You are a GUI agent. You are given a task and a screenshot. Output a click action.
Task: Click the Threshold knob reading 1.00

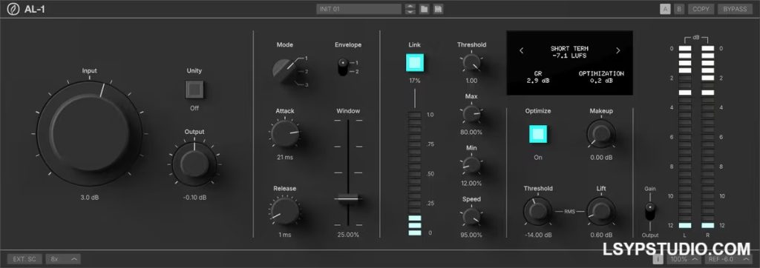471,62
